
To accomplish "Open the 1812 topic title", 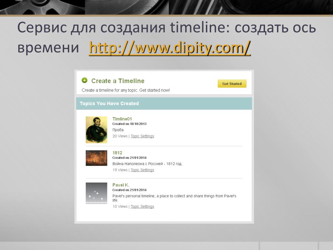I will click(x=117, y=153).
